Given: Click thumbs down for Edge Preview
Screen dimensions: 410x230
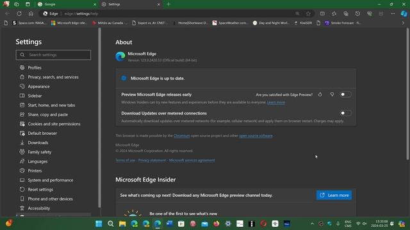Looking at the screenshot, I should pyautogui.click(x=332, y=95).
